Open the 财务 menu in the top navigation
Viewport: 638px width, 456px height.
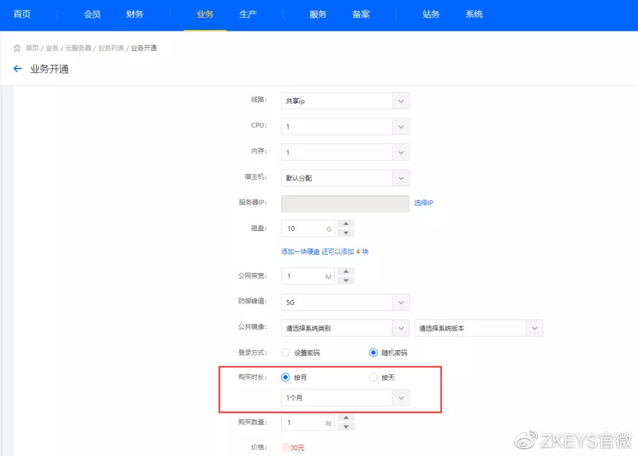point(134,15)
